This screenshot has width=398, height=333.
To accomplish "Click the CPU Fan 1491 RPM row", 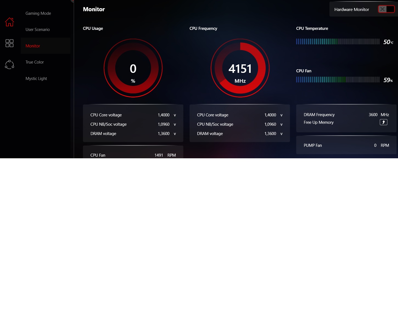I will click(133, 155).
